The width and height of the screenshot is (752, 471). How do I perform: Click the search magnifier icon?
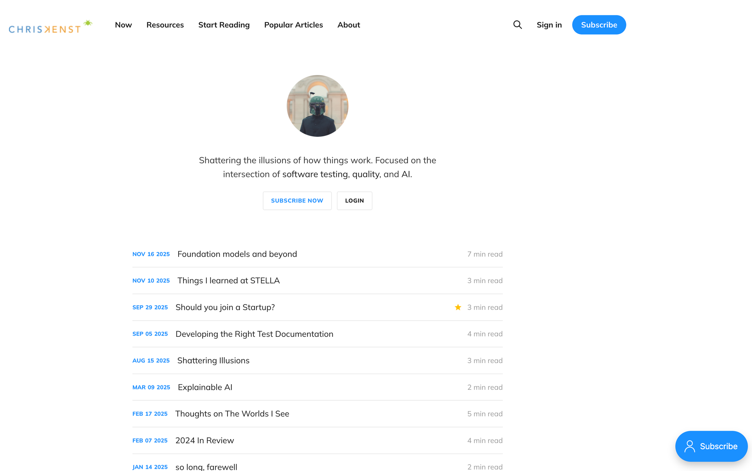pyautogui.click(x=517, y=25)
